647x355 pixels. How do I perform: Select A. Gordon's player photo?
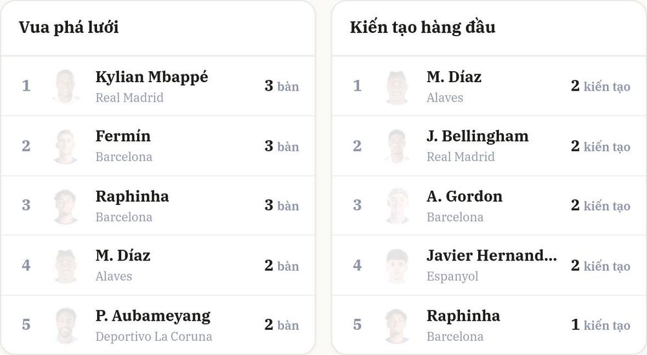[x=397, y=206]
